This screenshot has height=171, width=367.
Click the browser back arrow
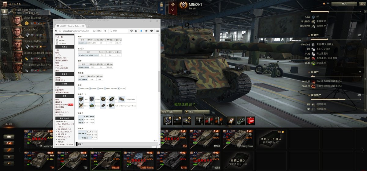[x=56, y=31]
